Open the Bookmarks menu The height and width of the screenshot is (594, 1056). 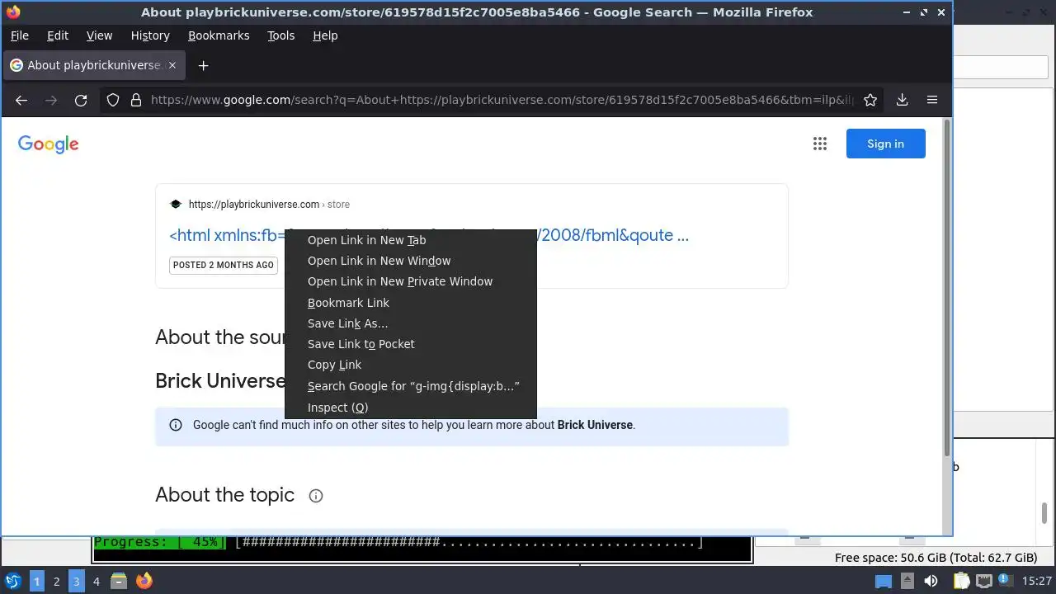(219, 35)
